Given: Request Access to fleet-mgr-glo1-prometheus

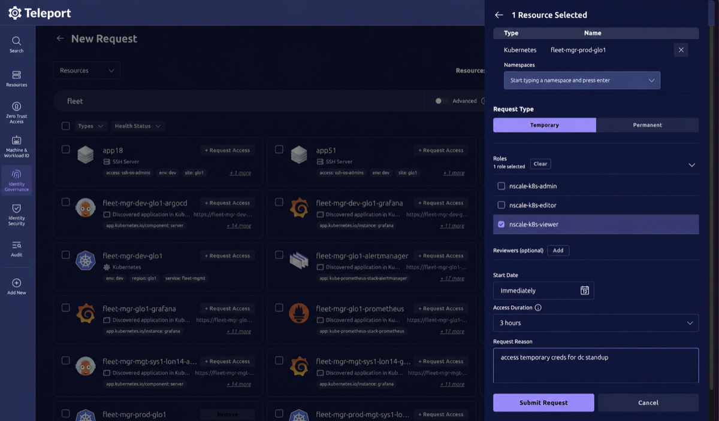Looking at the screenshot, I should click(x=441, y=309).
